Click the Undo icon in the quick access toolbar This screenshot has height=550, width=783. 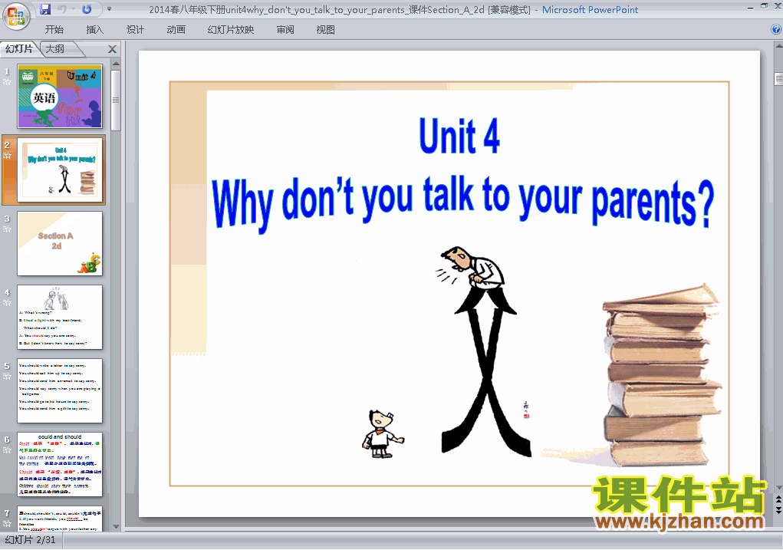pyautogui.click(x=62, y=9)
